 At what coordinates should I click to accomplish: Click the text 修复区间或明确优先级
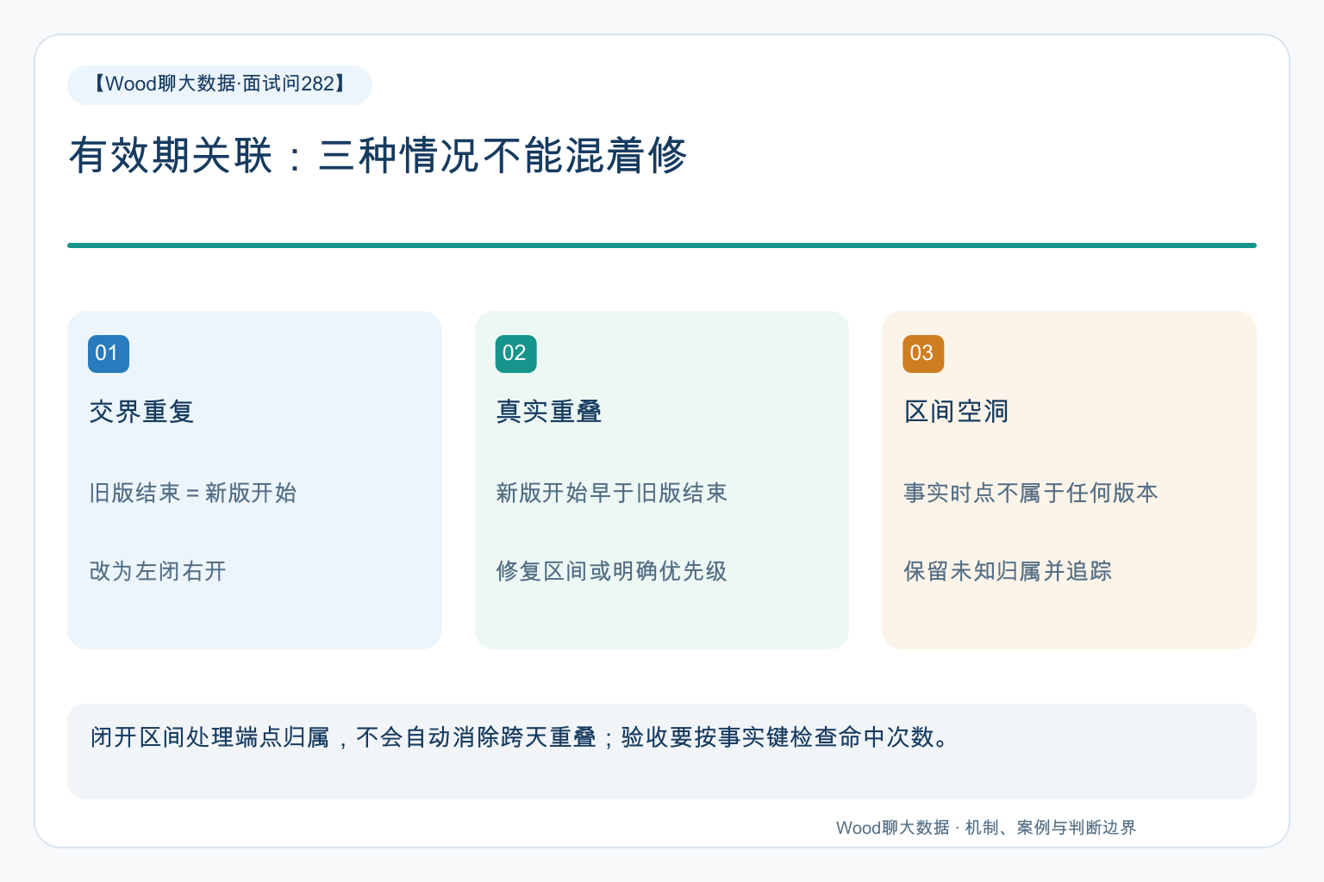click(612, 571)
